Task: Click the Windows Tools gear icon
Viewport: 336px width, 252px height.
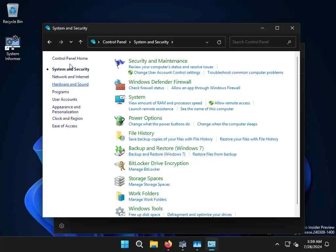Action: (120, 211)
